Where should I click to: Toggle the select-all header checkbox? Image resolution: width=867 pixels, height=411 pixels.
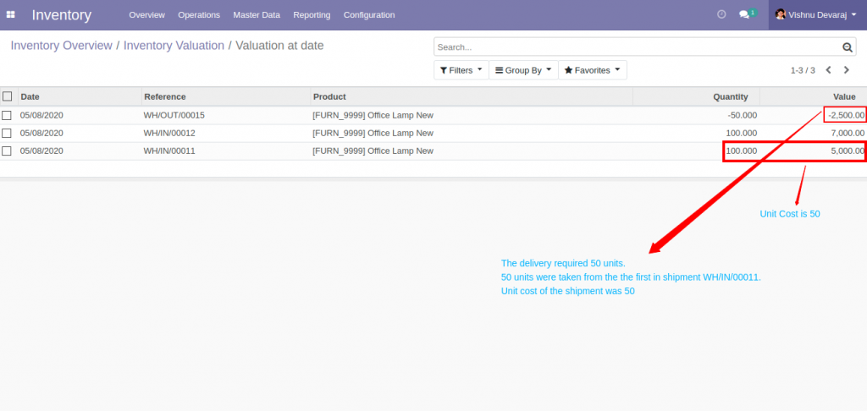click(7, 96)
